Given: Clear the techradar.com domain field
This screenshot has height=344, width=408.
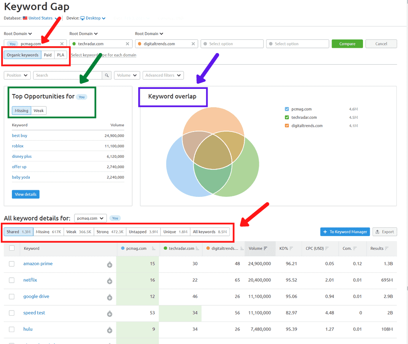Looking at the screenshot, I should (x=127, y=44).
